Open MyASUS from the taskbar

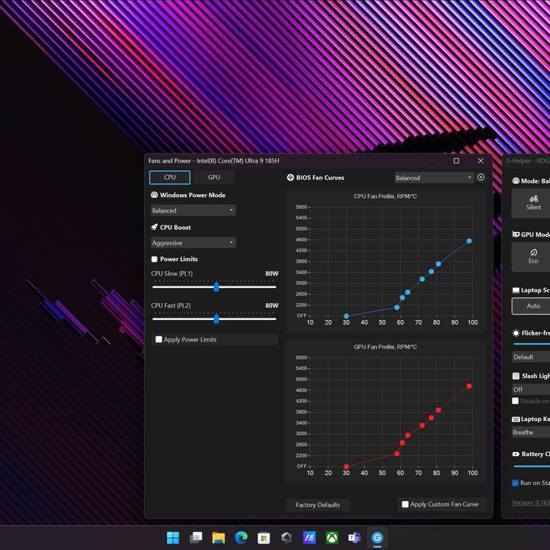tap(309, 537)
